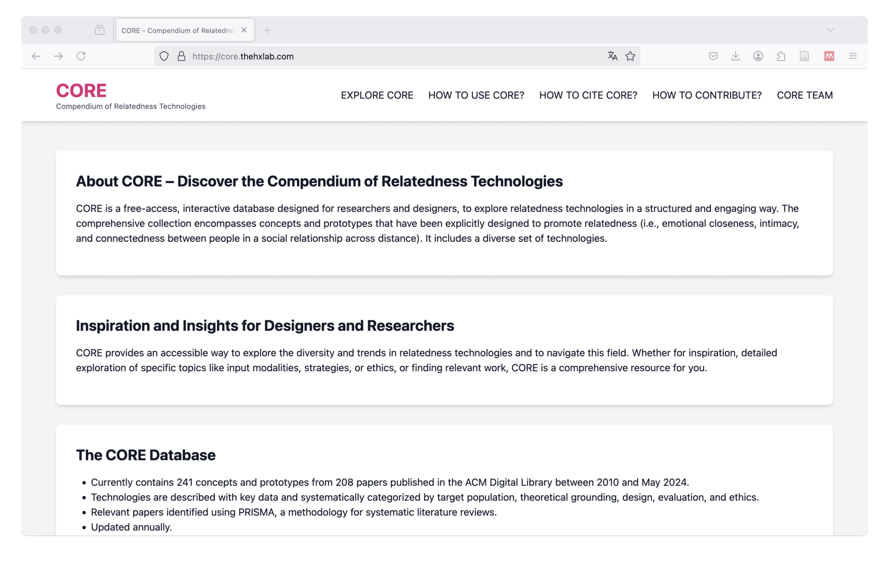Open Explore CORE navigation item
The height and width of the screenshot is (562, 889).
tap(377, 95)
